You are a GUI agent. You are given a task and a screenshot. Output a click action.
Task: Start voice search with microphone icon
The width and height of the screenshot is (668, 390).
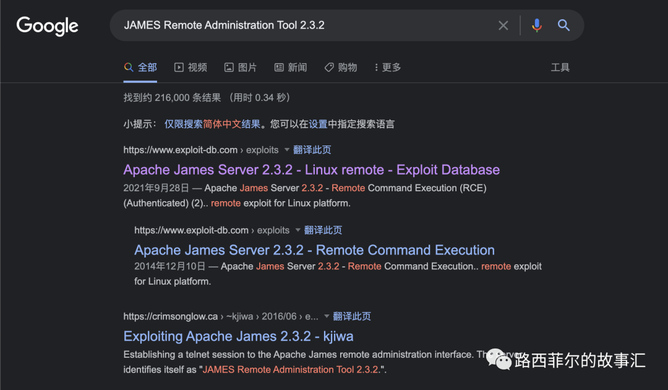tap(537, 25)
